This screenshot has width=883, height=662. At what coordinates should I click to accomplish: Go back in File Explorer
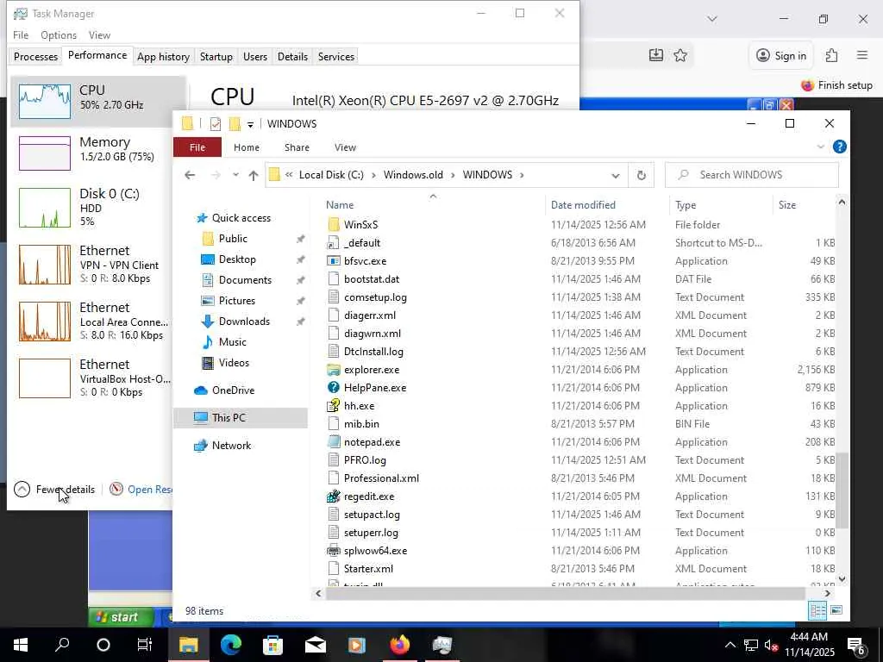click(190, 175)
